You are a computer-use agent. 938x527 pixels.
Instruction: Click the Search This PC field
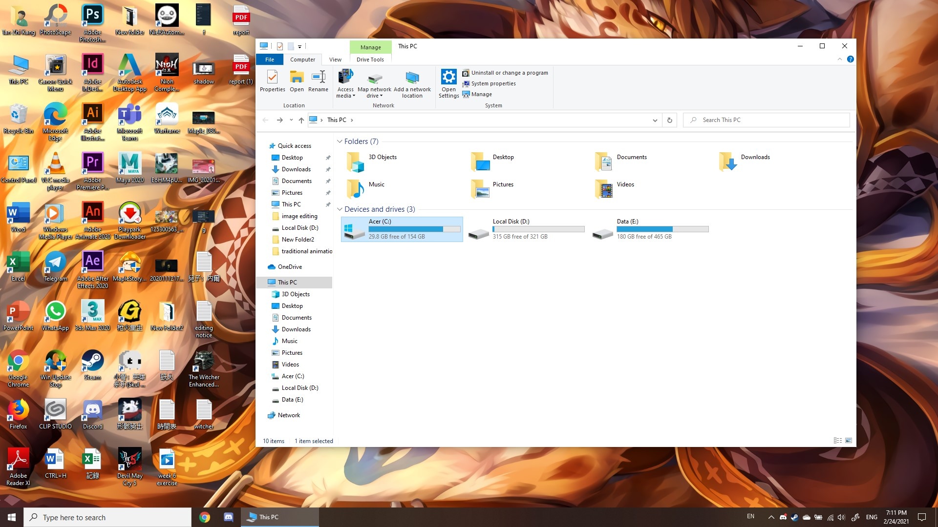tap(766, 120)
